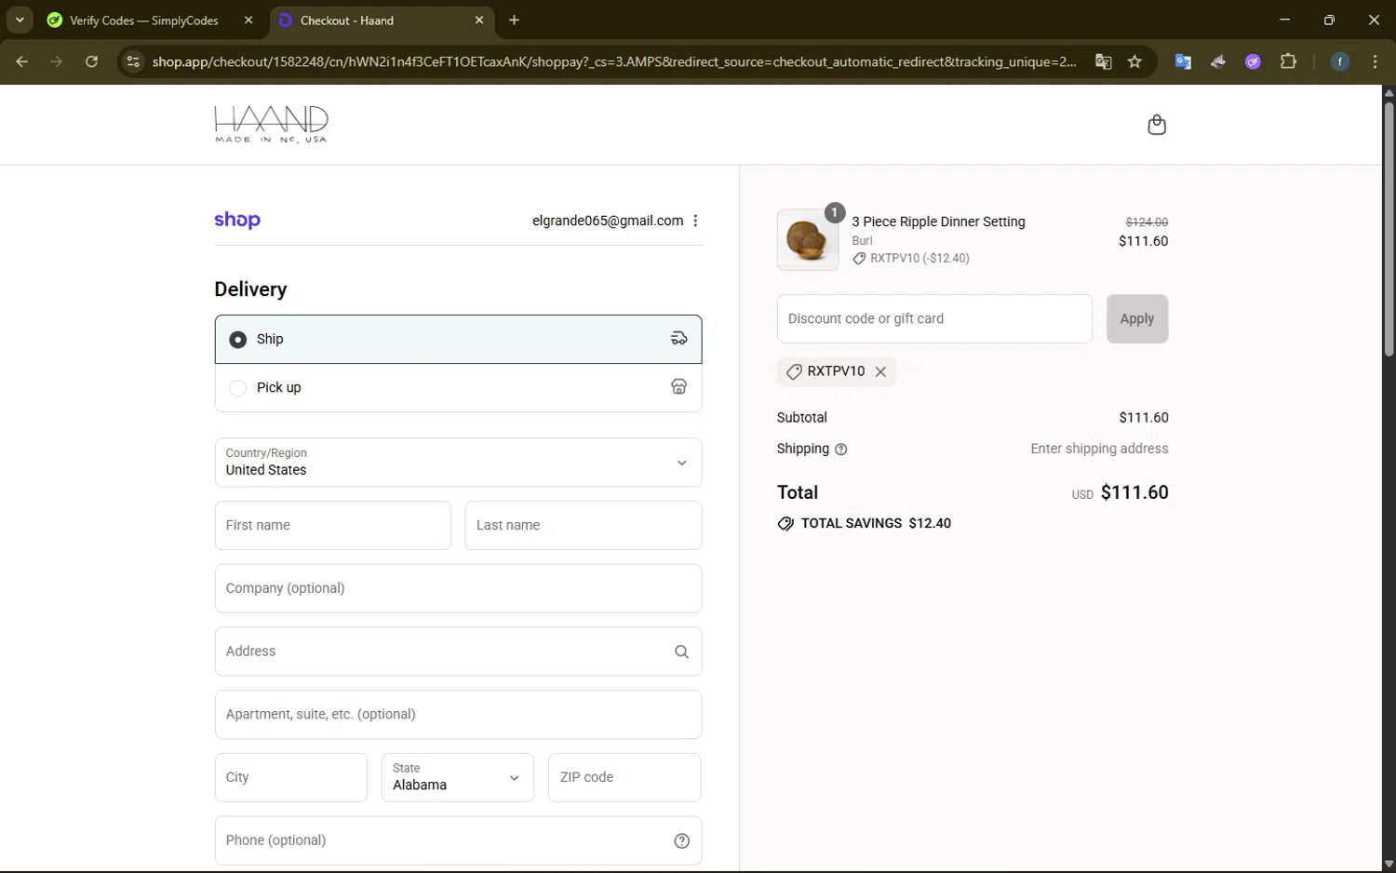Go back to previous page
Image resolution: width=1396 pixels, height=873 pixels.
tap(22, 61)
